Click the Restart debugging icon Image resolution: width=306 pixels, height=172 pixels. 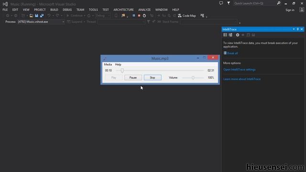144,16
